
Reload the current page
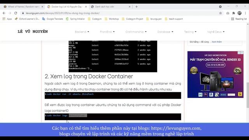coord(16,13)
